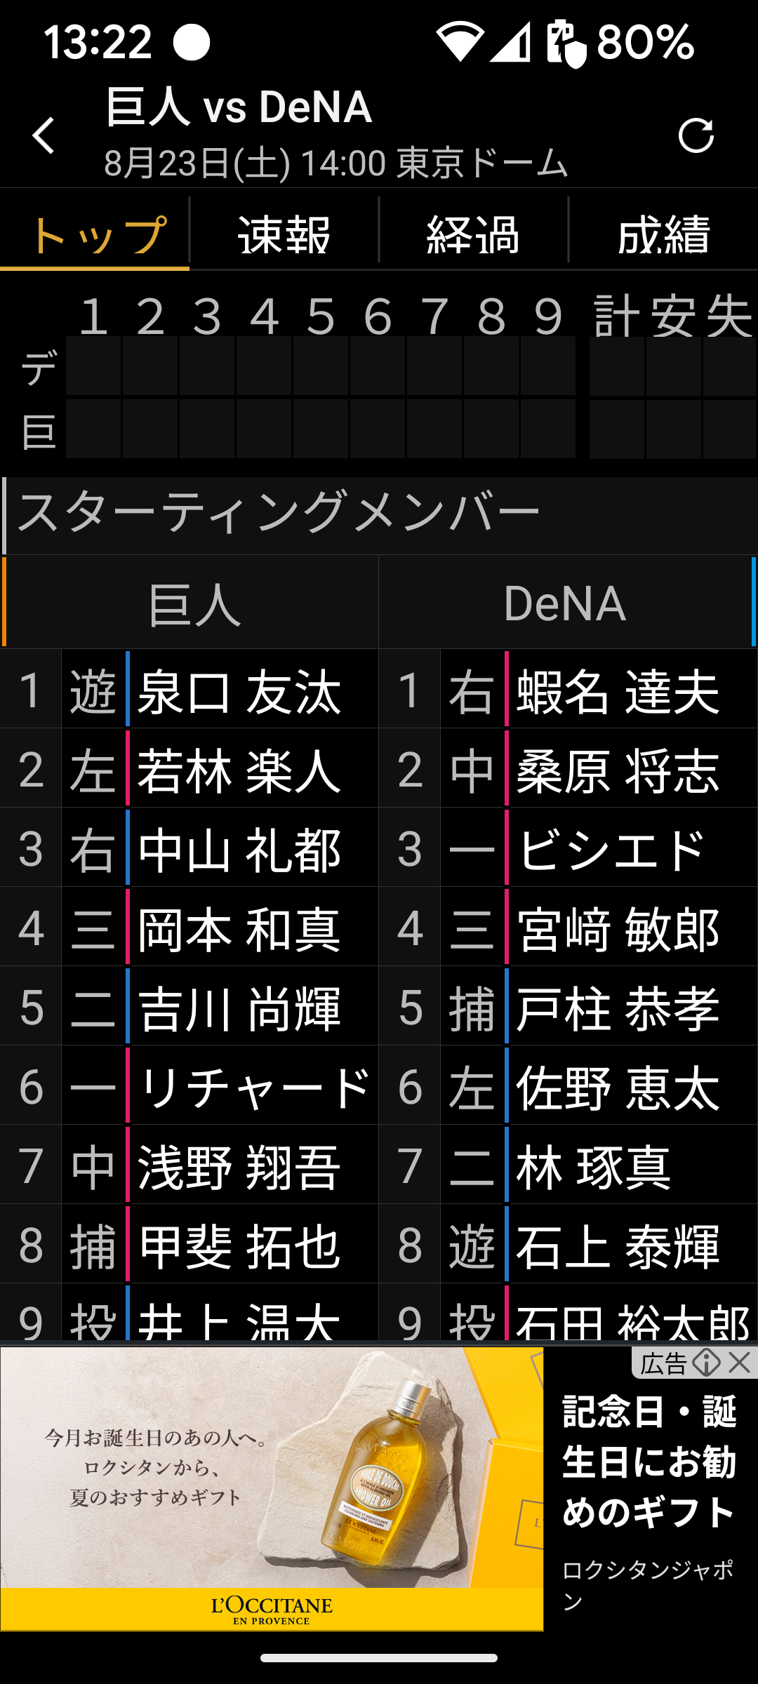Open player 岡本 和真
The width and height of the screenshot is (758, 1684).
click(x=239, y=929)
